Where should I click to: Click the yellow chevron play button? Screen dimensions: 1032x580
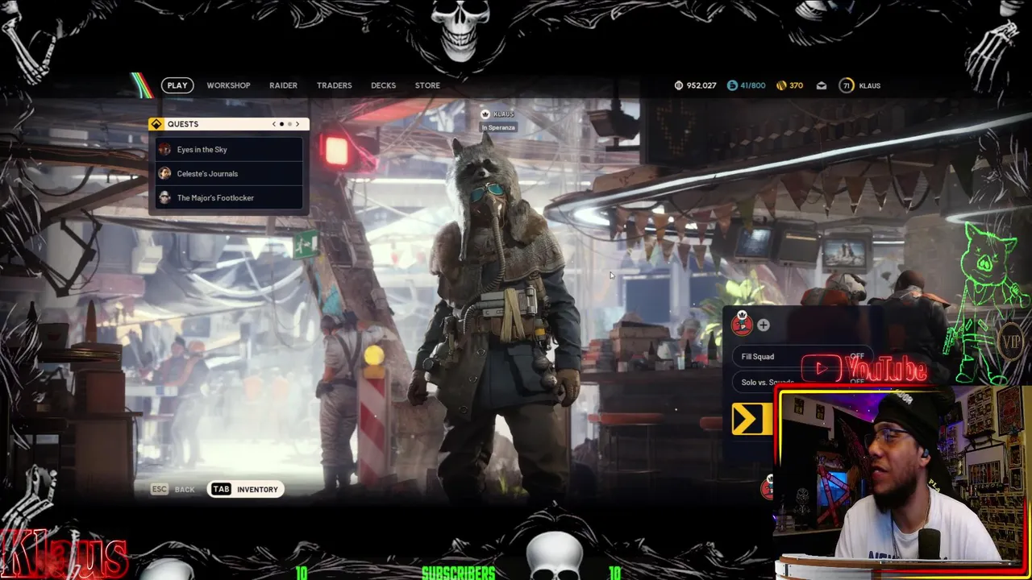tap(751, 419)
